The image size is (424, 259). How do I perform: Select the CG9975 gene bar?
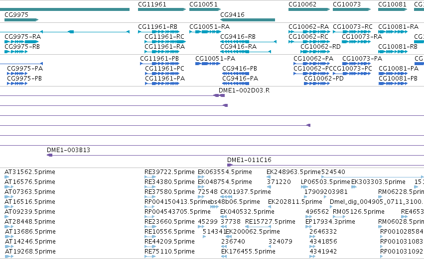point(21,20)
